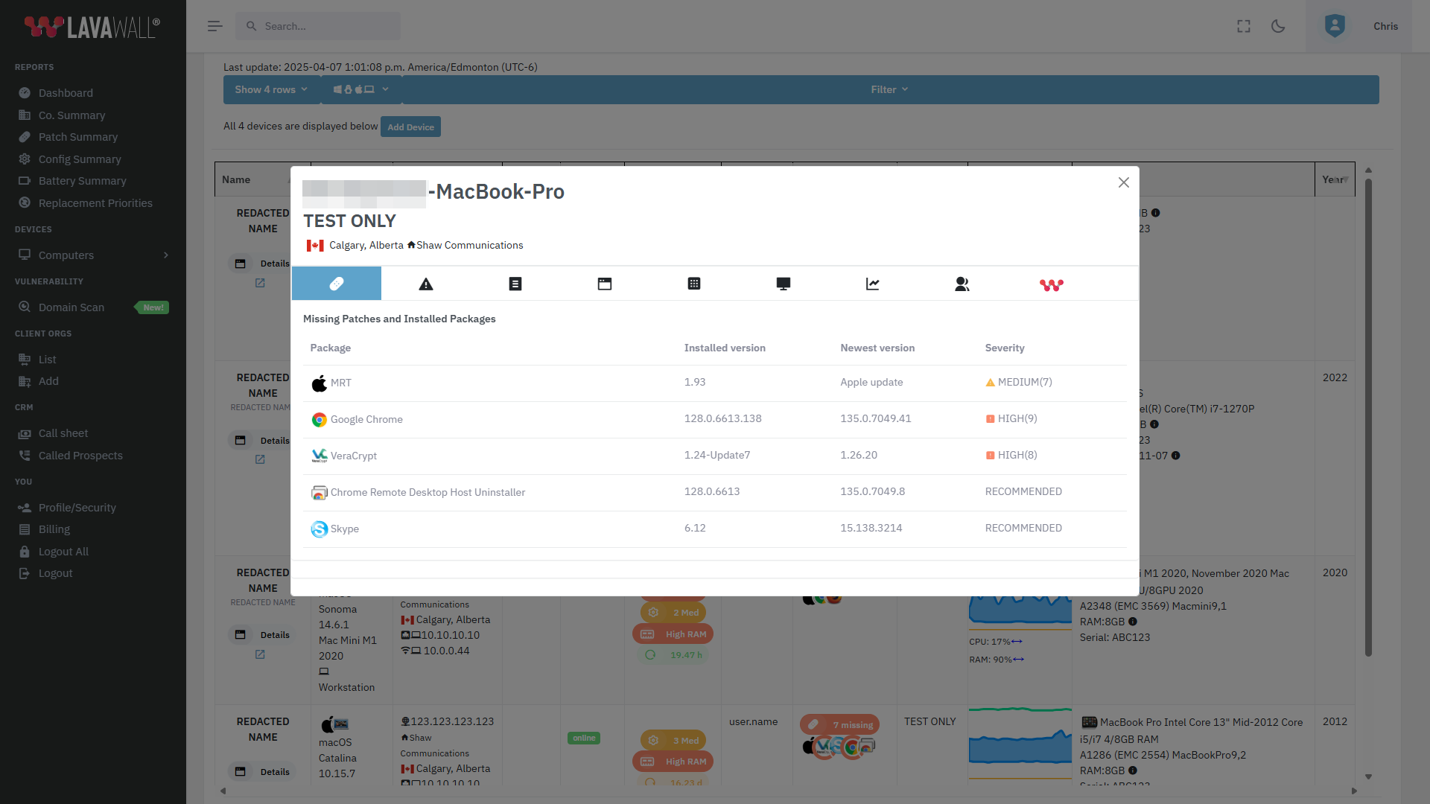Toggle the sidebar hamburger menu

coord(214,26)
